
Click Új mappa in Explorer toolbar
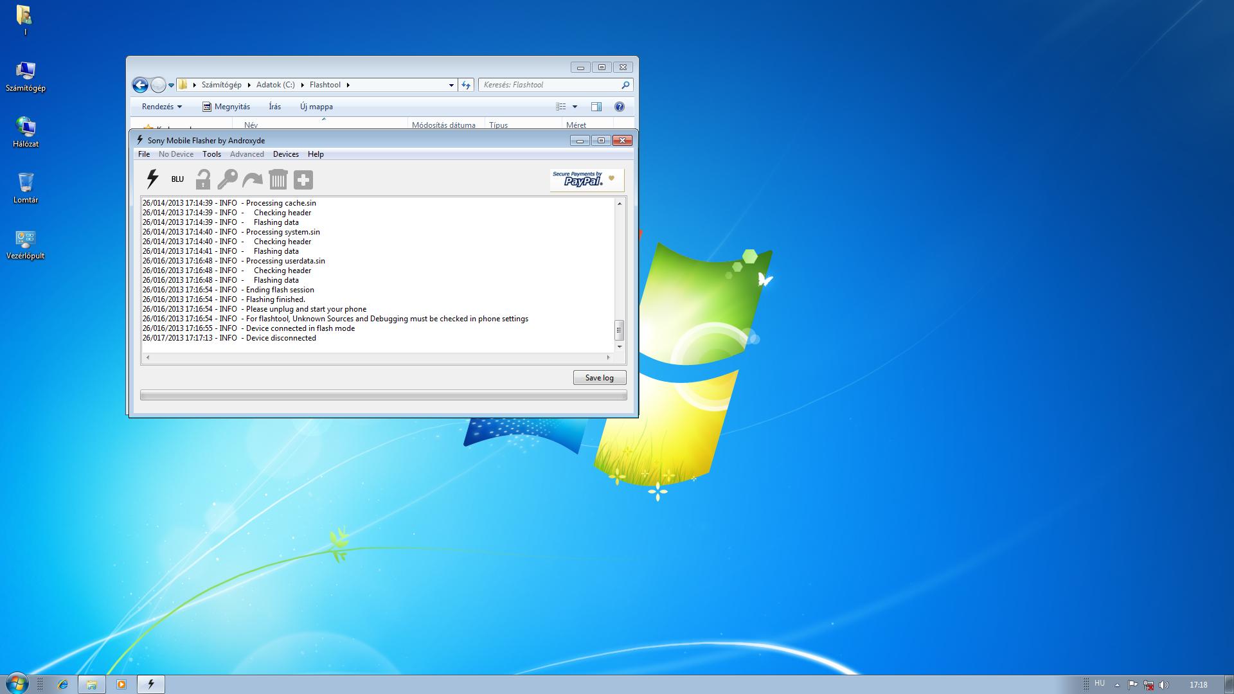[316, 107]
